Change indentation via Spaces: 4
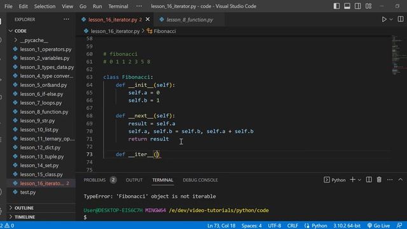 click(252, 226)
